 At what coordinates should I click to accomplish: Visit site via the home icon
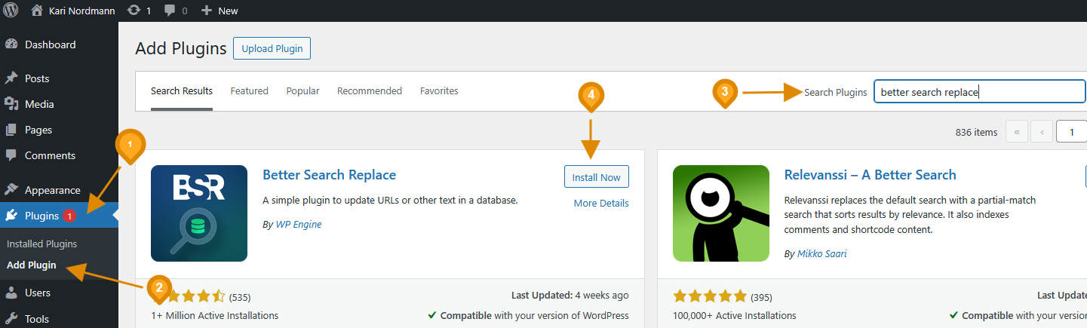(37, 11)
